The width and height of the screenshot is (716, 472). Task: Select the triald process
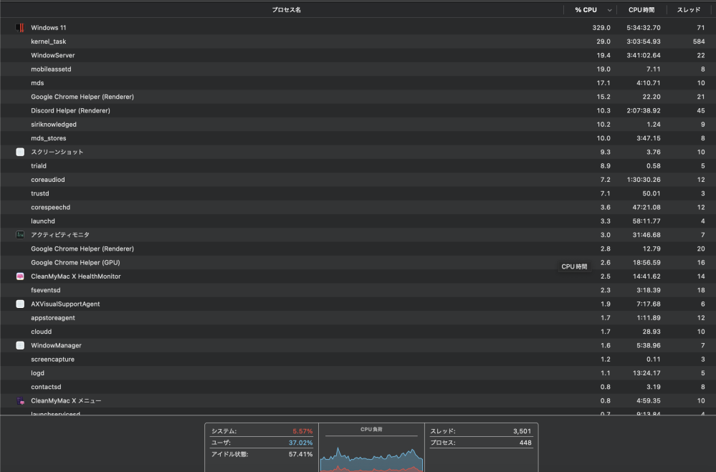point(39,165)
